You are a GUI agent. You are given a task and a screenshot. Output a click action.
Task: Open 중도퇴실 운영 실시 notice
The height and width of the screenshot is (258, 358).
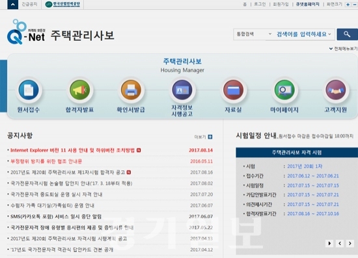pos(56,194)
